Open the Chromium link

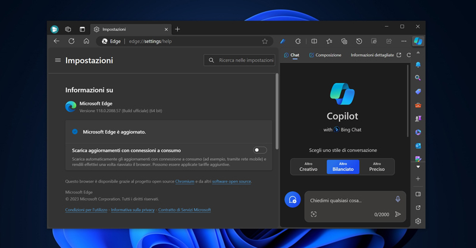tap(184, 182)
